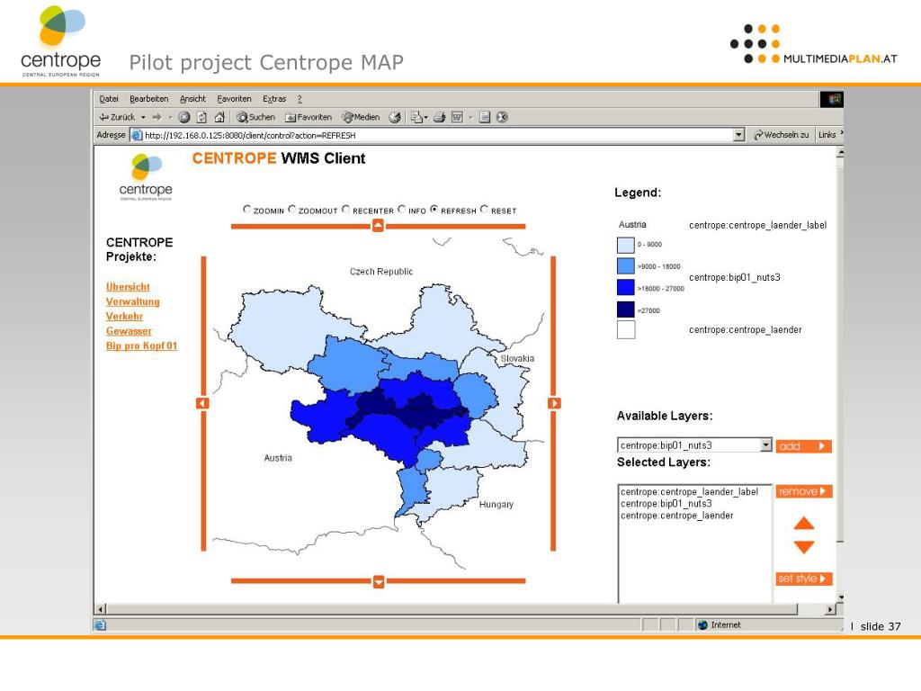Click the Suchen search toolbar button
This screenshot has height=691, width=921.
pyautogui.click(x=255, y=117)
